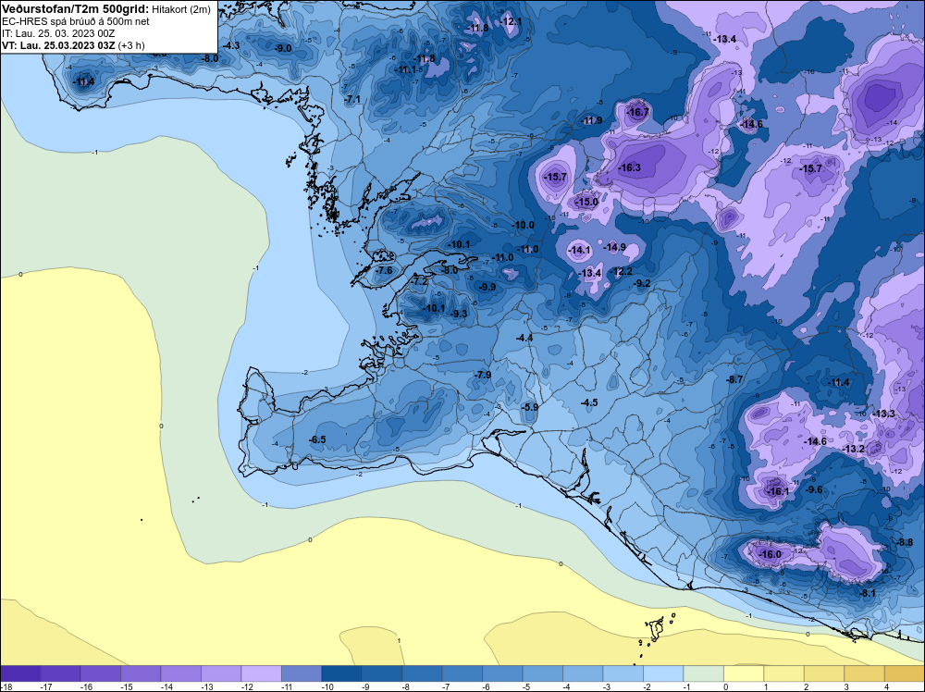Click the -7.9 temperature label
The height and width of the screenshot is (692, 925).
pos(483,375)
